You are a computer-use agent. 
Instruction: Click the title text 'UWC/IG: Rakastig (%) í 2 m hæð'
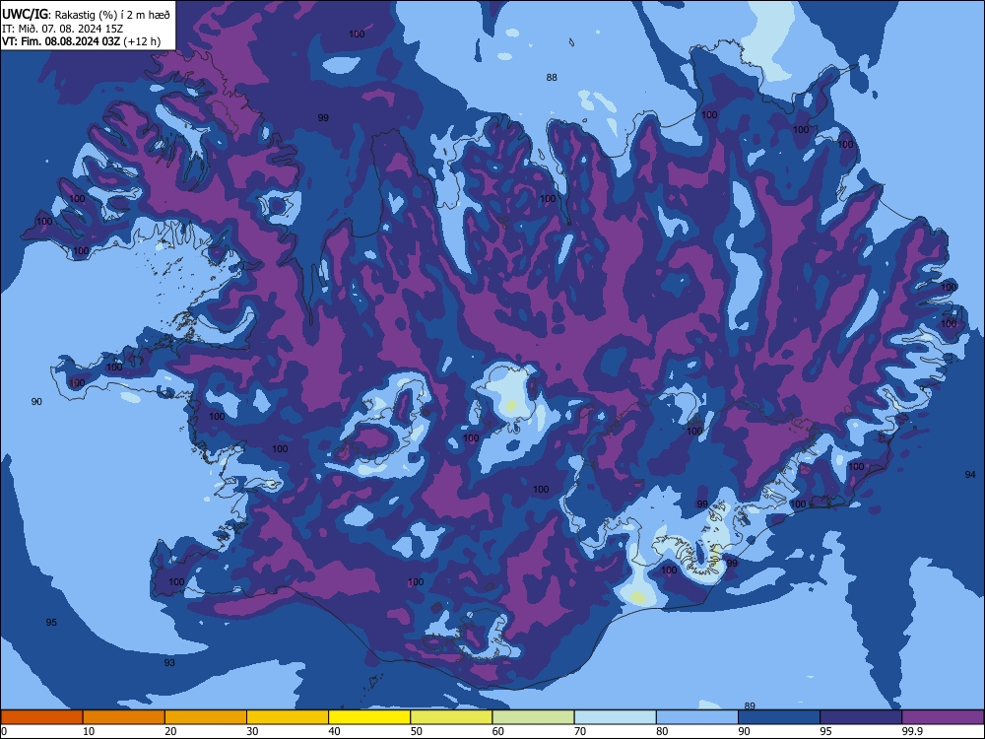[86, 15]
